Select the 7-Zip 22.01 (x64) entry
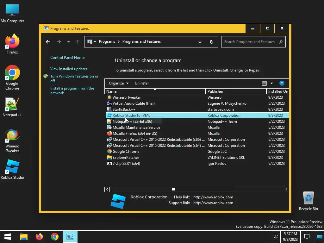Screen dimensions: 324x243 click(197, 163)
